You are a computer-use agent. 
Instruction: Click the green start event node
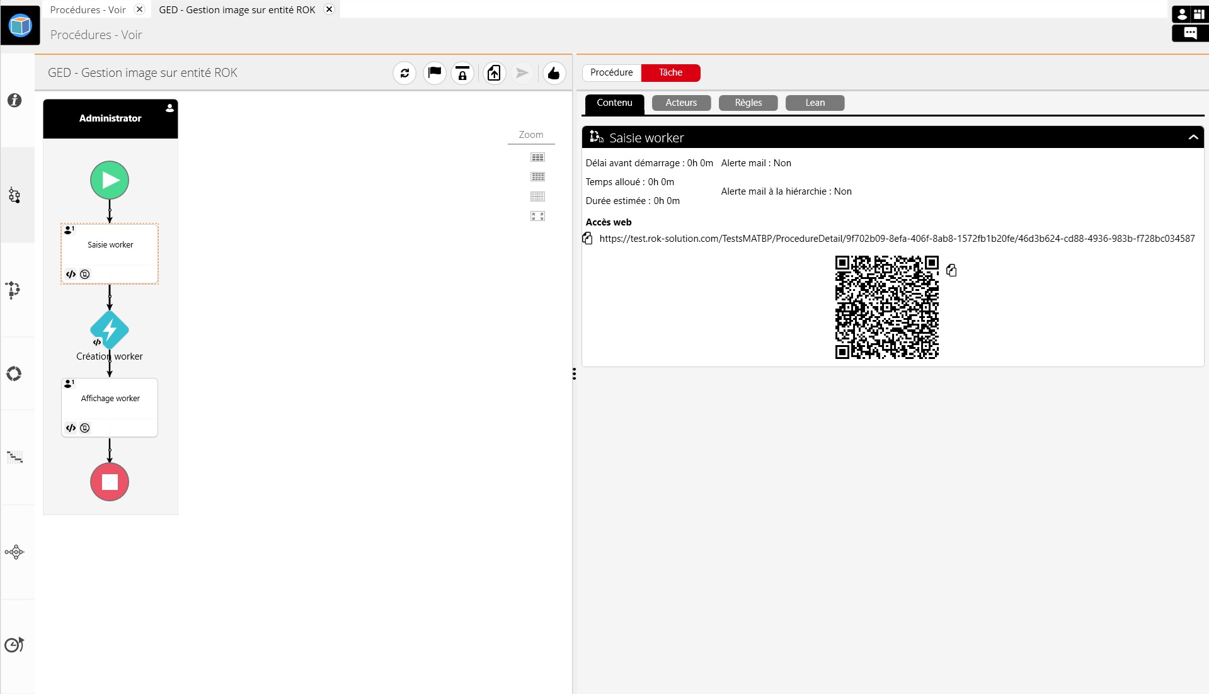coord(110,180)
